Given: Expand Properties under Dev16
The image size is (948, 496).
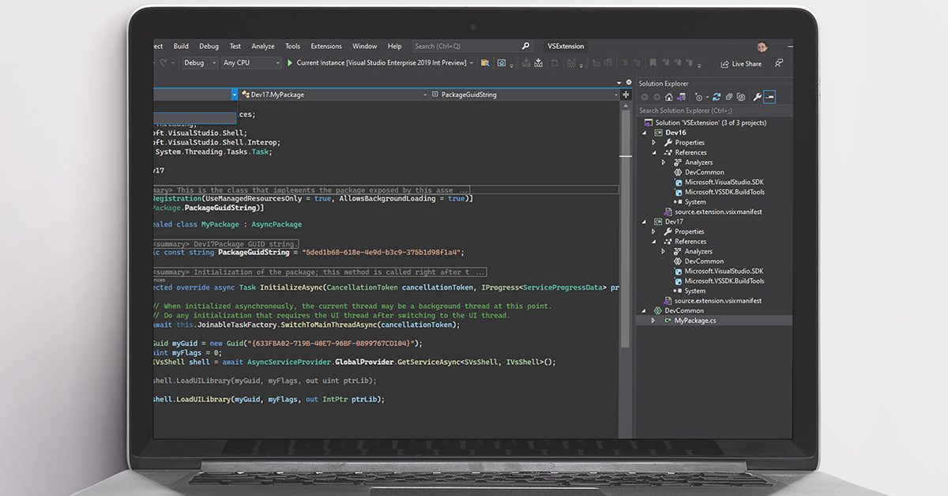Looking at the screenshot, I should 654,143.
